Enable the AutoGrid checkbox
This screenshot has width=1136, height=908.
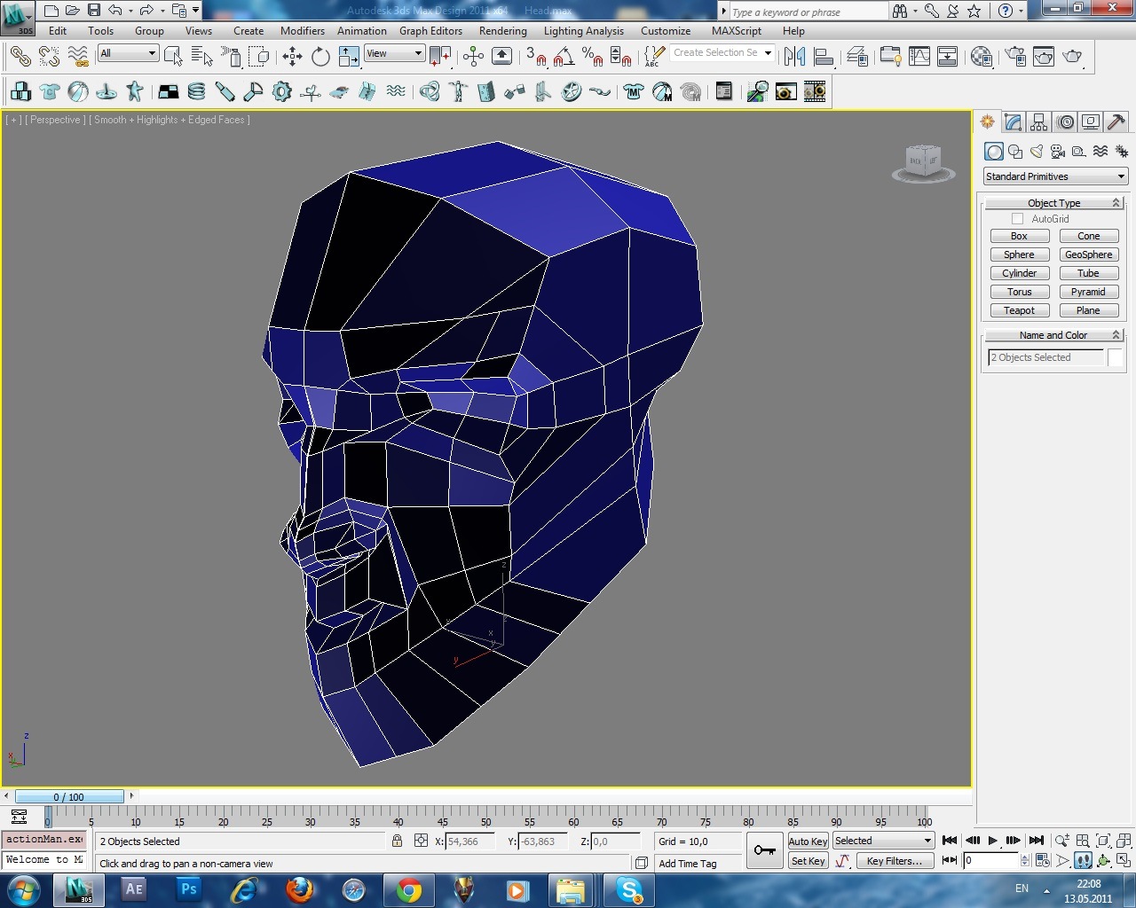click(1018, 219)
